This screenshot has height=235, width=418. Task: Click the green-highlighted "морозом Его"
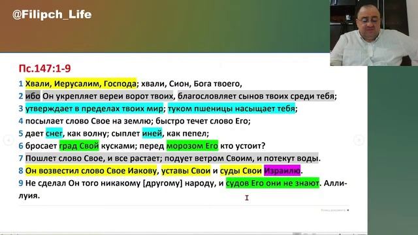(x=192, y=146)
